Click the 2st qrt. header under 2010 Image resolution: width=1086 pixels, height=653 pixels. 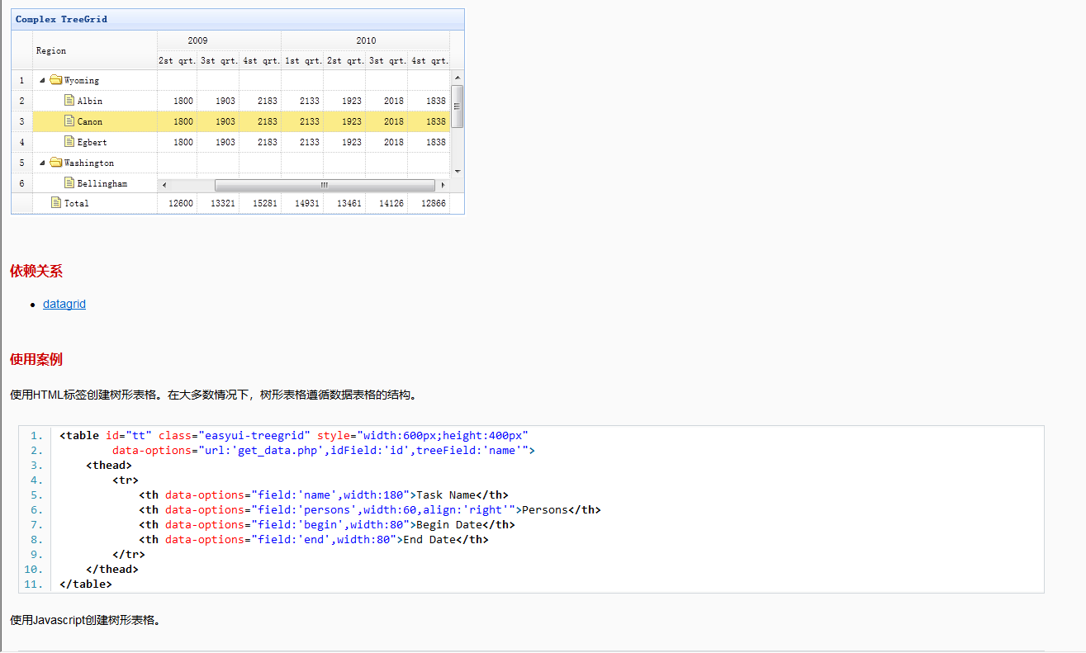point(345,60)
